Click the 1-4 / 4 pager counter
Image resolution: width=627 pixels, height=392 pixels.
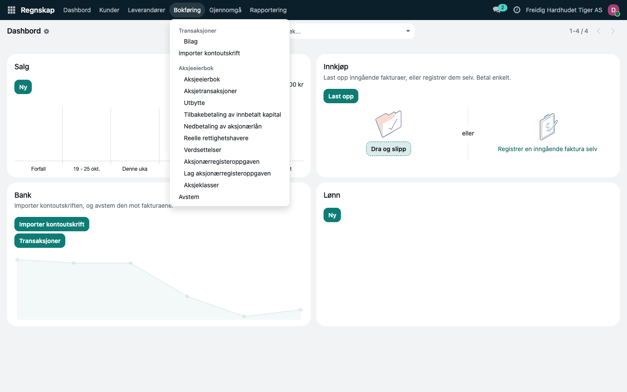pos(579,31)
